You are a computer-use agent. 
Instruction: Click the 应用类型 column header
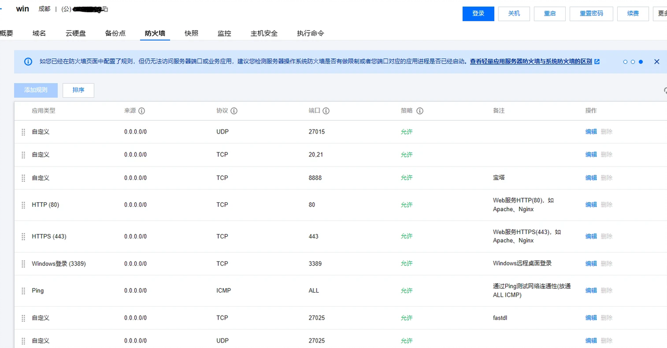pos(44,111)
